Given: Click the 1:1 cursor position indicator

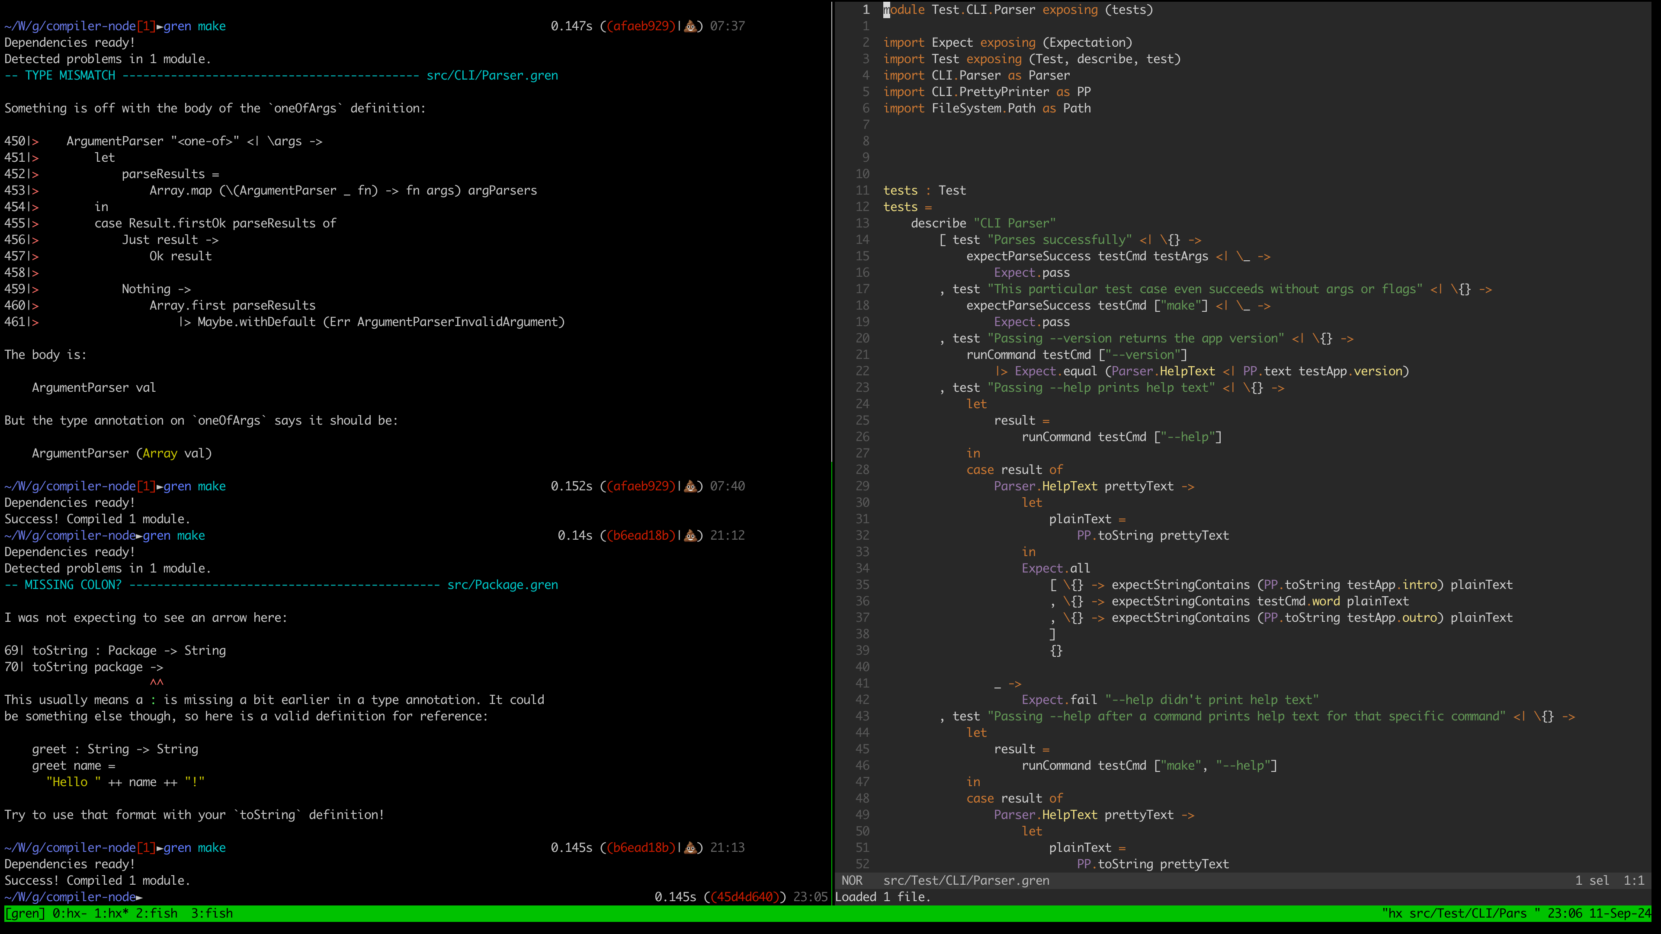Looking at the screenshot, I should [x=1634, y=880].
